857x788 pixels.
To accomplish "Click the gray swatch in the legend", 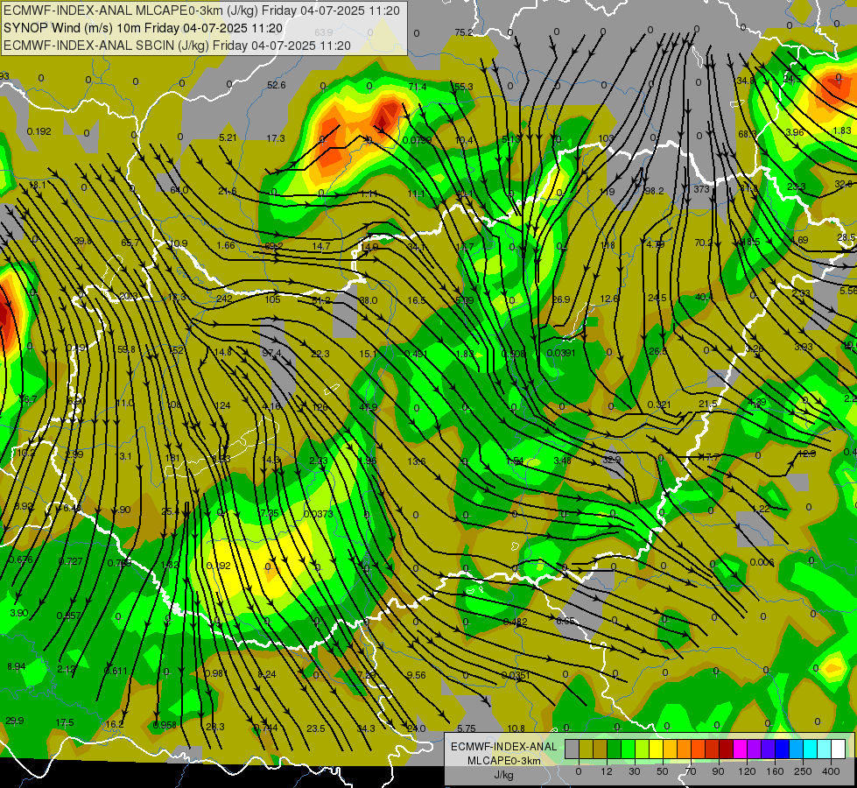I will [x=573, y=749].
